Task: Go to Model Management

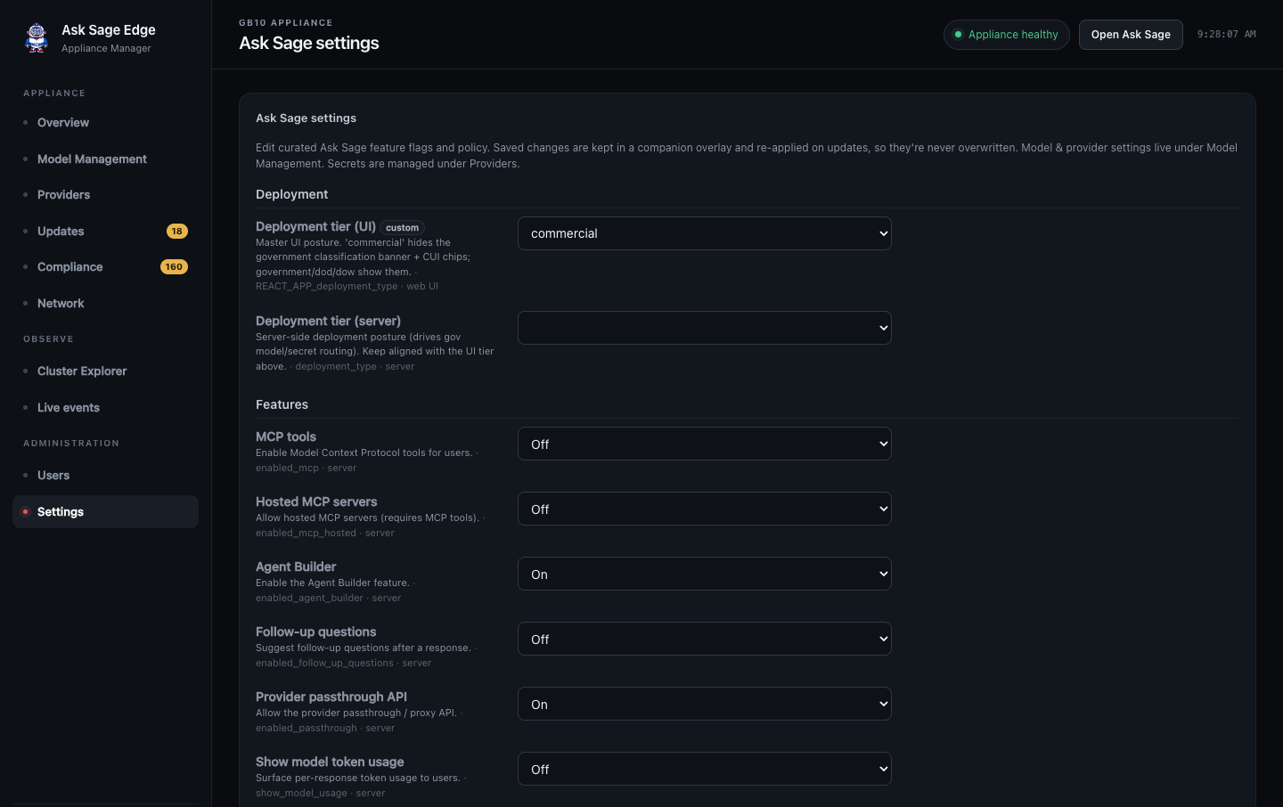Action: 105,159
